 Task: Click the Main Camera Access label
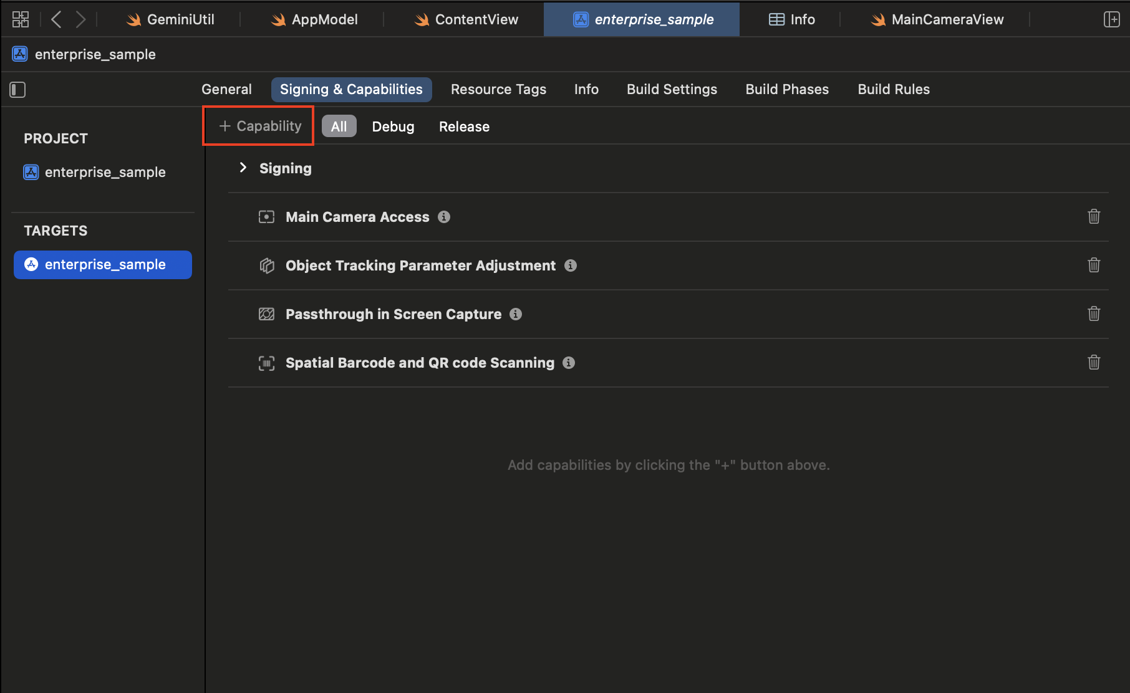click(357, 217)
